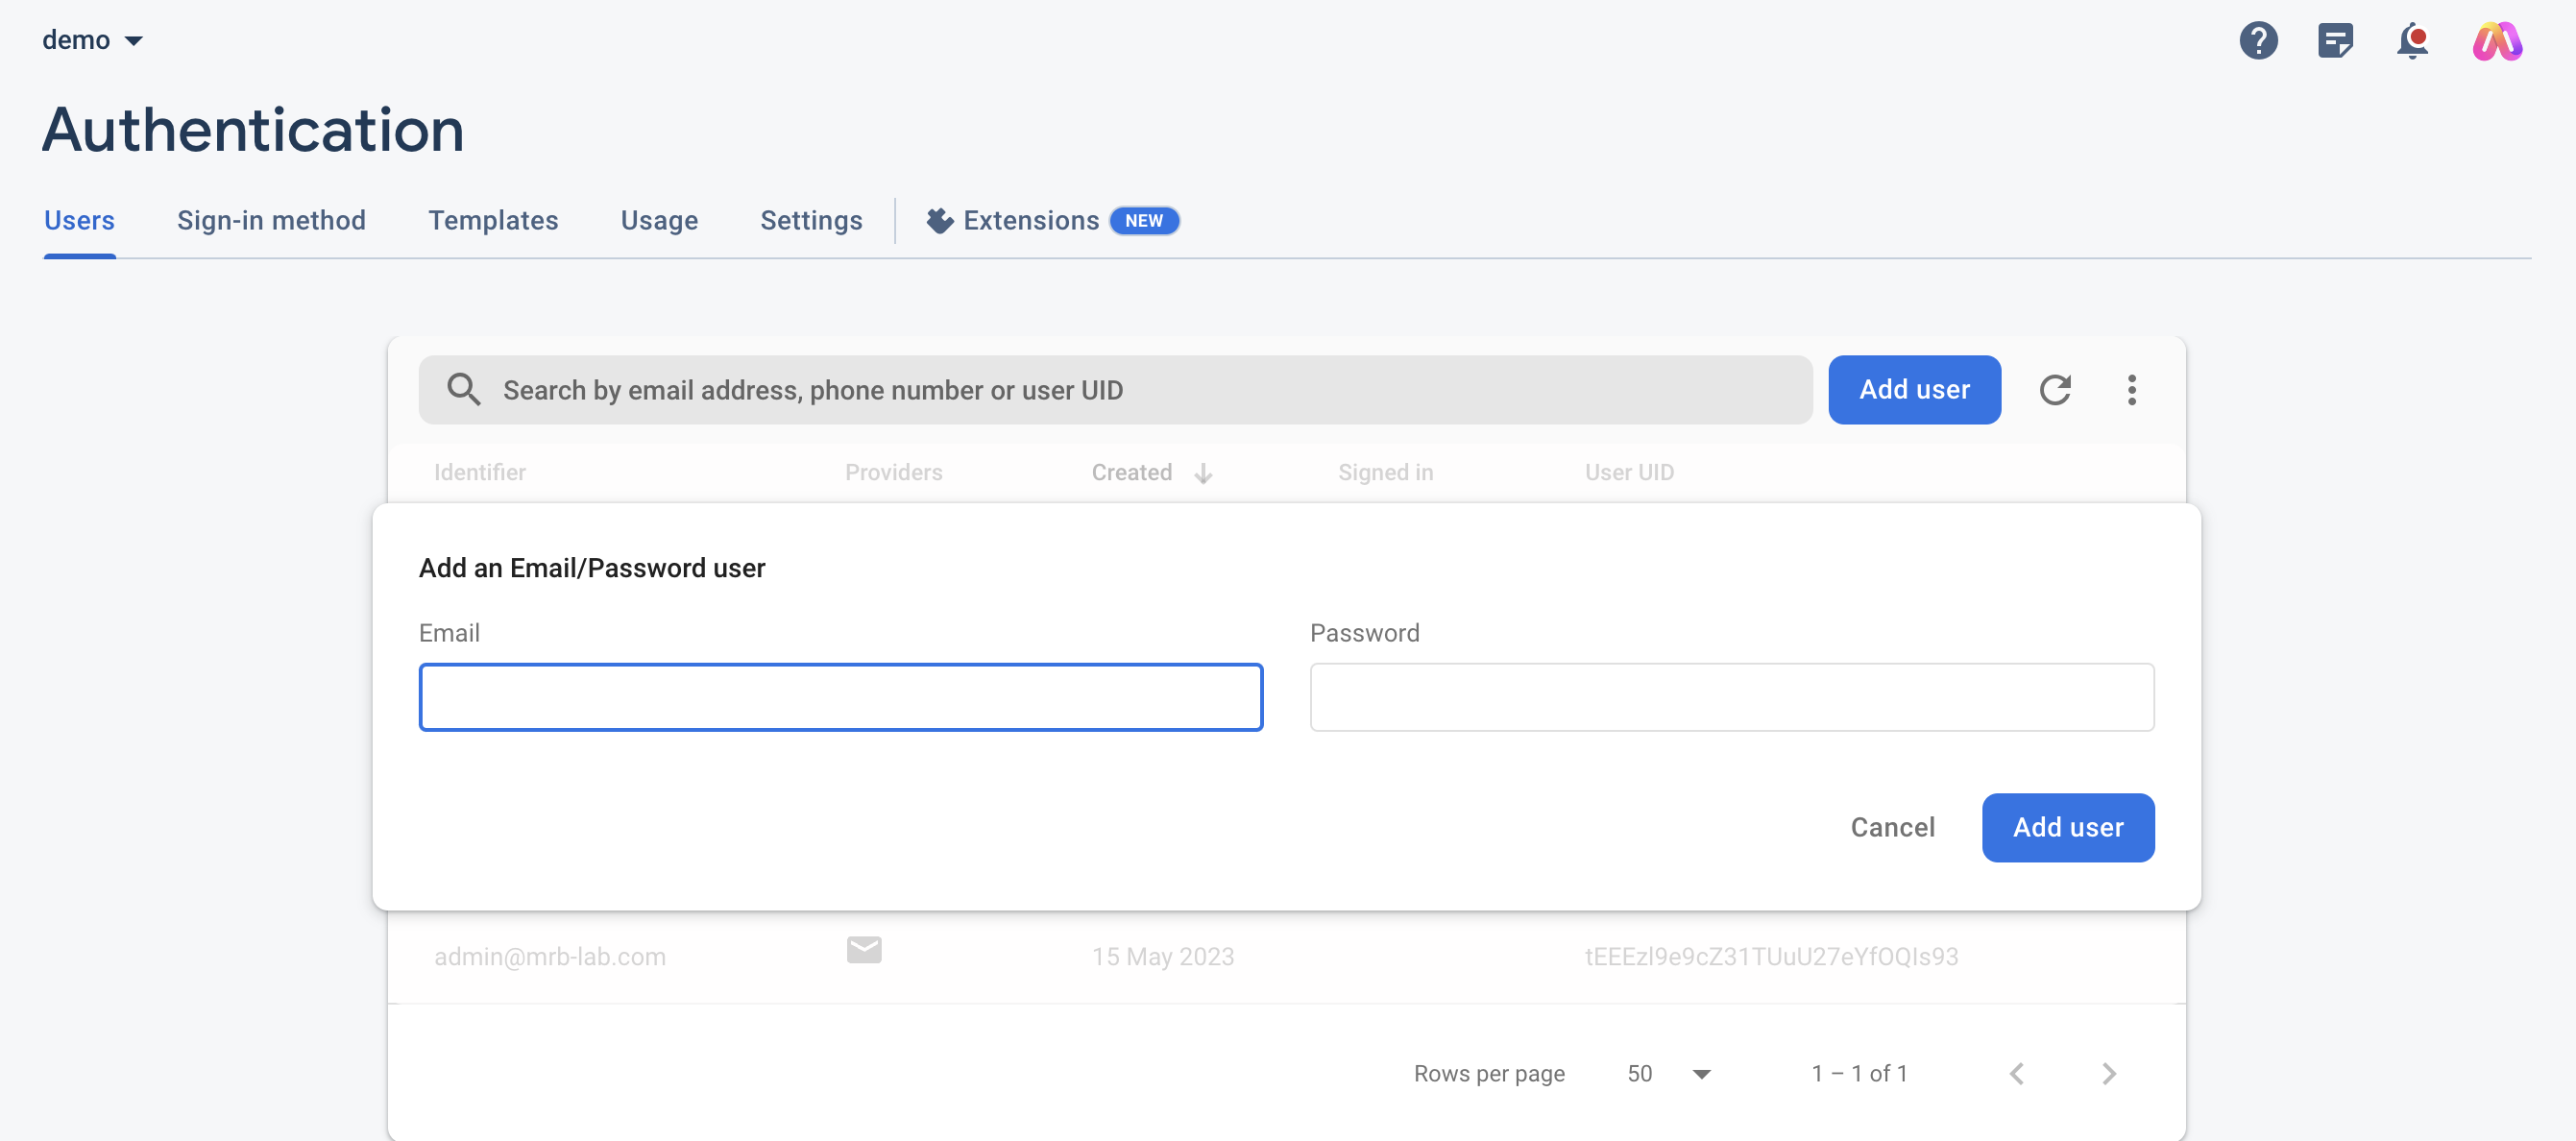
Task: Click the refresh users icon
Action: click(x=2054, y=390)
